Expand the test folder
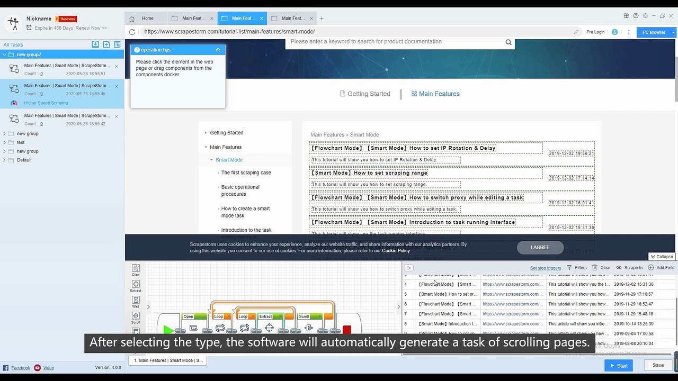This screenshot has height=381, width=678. click(5, 142)
